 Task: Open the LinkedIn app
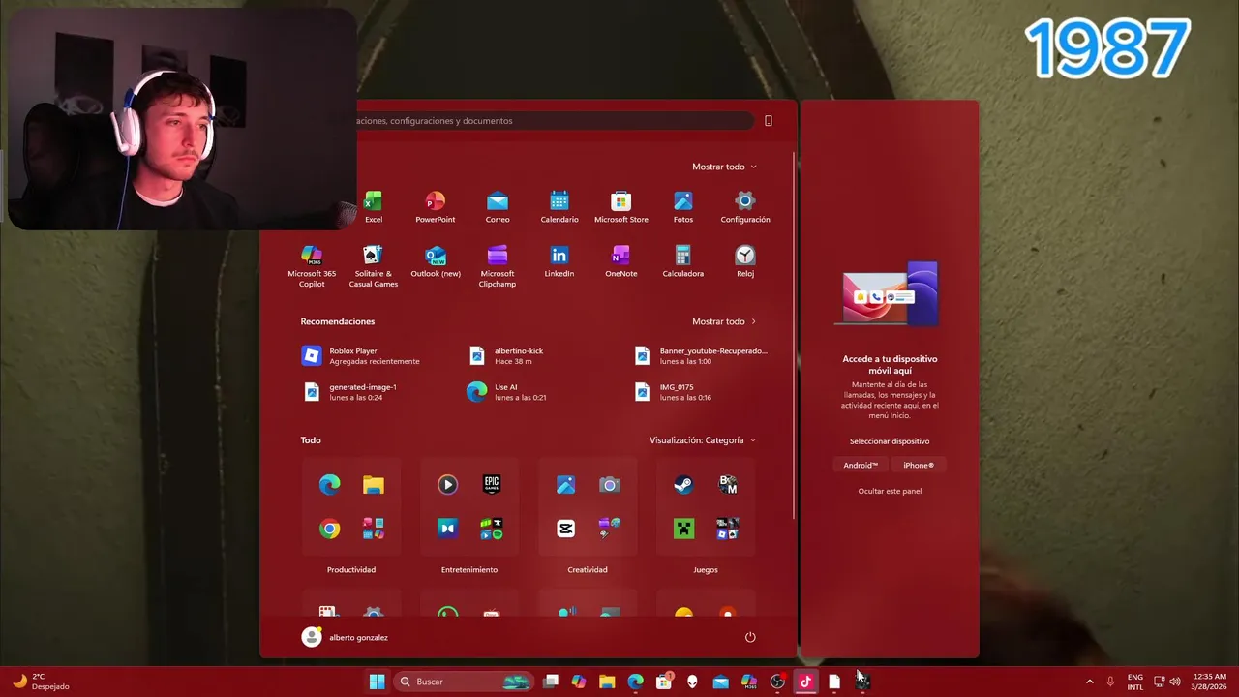pyautogui.click(x=559, y=261)
